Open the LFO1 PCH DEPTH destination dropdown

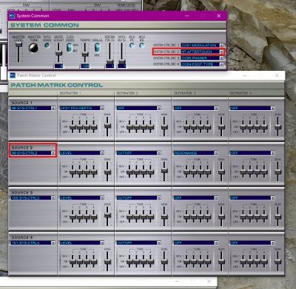pos(82,108)
